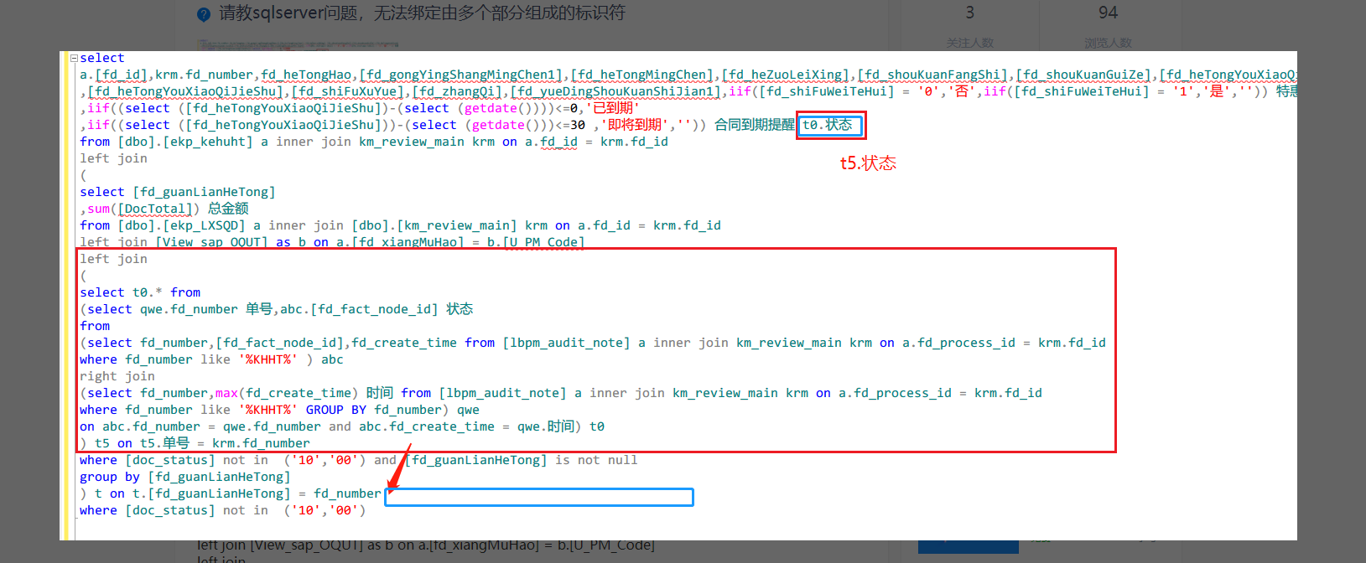Image resolution: width=1366 pixels, height=563 pixels.
Task: Click 'select qwe.fd_number 单号' line
Action: coord(277,309)
